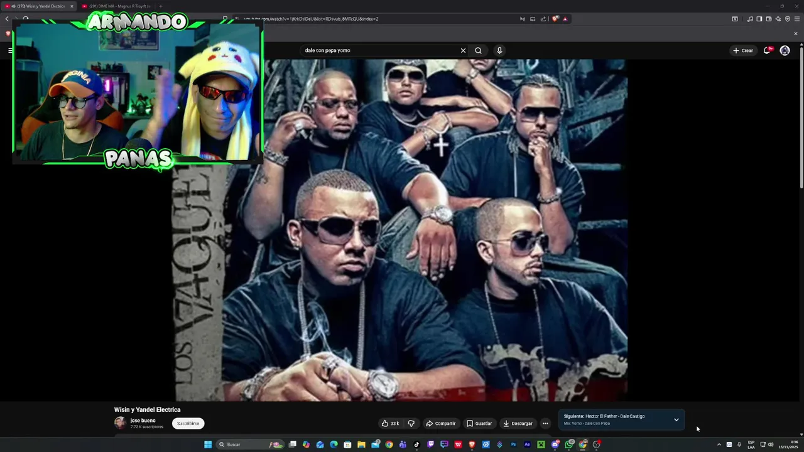Click the Brave Rewards triangle icon
The height and width of the screenshot is (452, 804).
[x=565, y=19]
